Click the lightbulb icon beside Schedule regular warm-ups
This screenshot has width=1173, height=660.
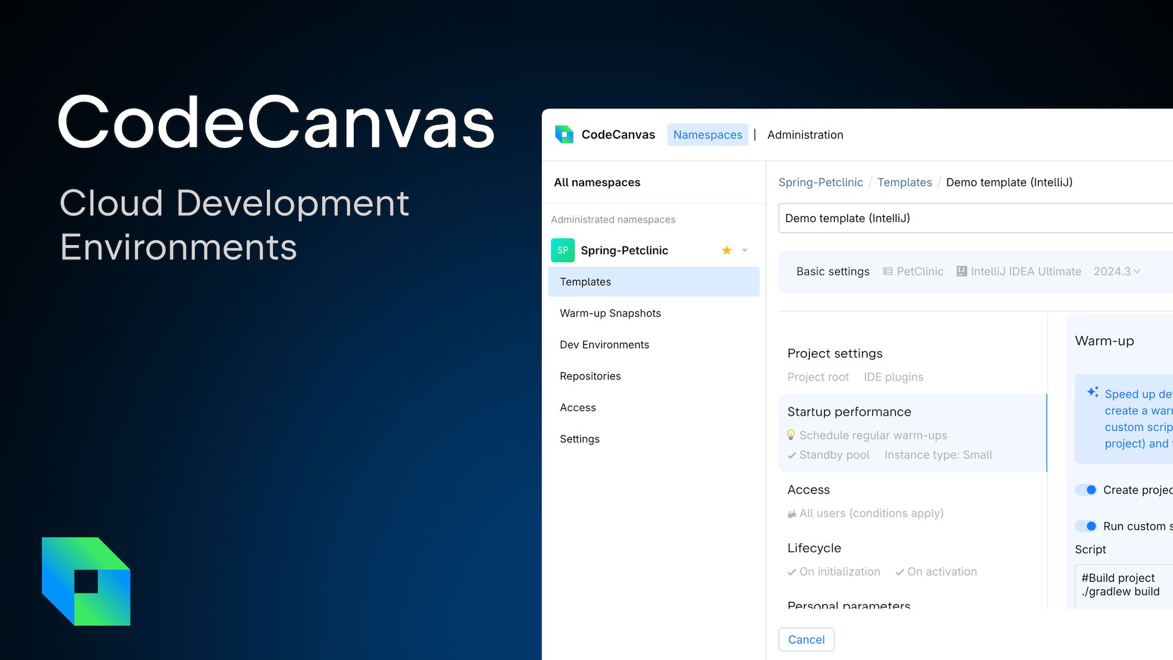791,435
